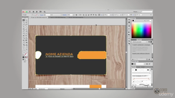This screenshot has height=98, width=175.
Task: Select the Line Segment tool
Action: click(x=27, y=27)
